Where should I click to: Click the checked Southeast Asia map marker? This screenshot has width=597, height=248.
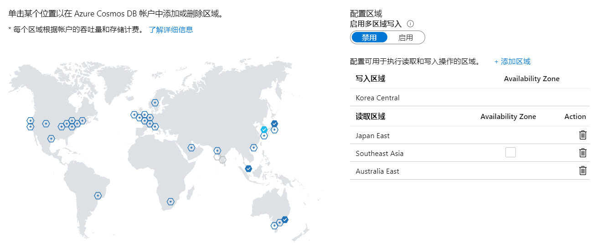pyautogui.click(x=248, y=169)
